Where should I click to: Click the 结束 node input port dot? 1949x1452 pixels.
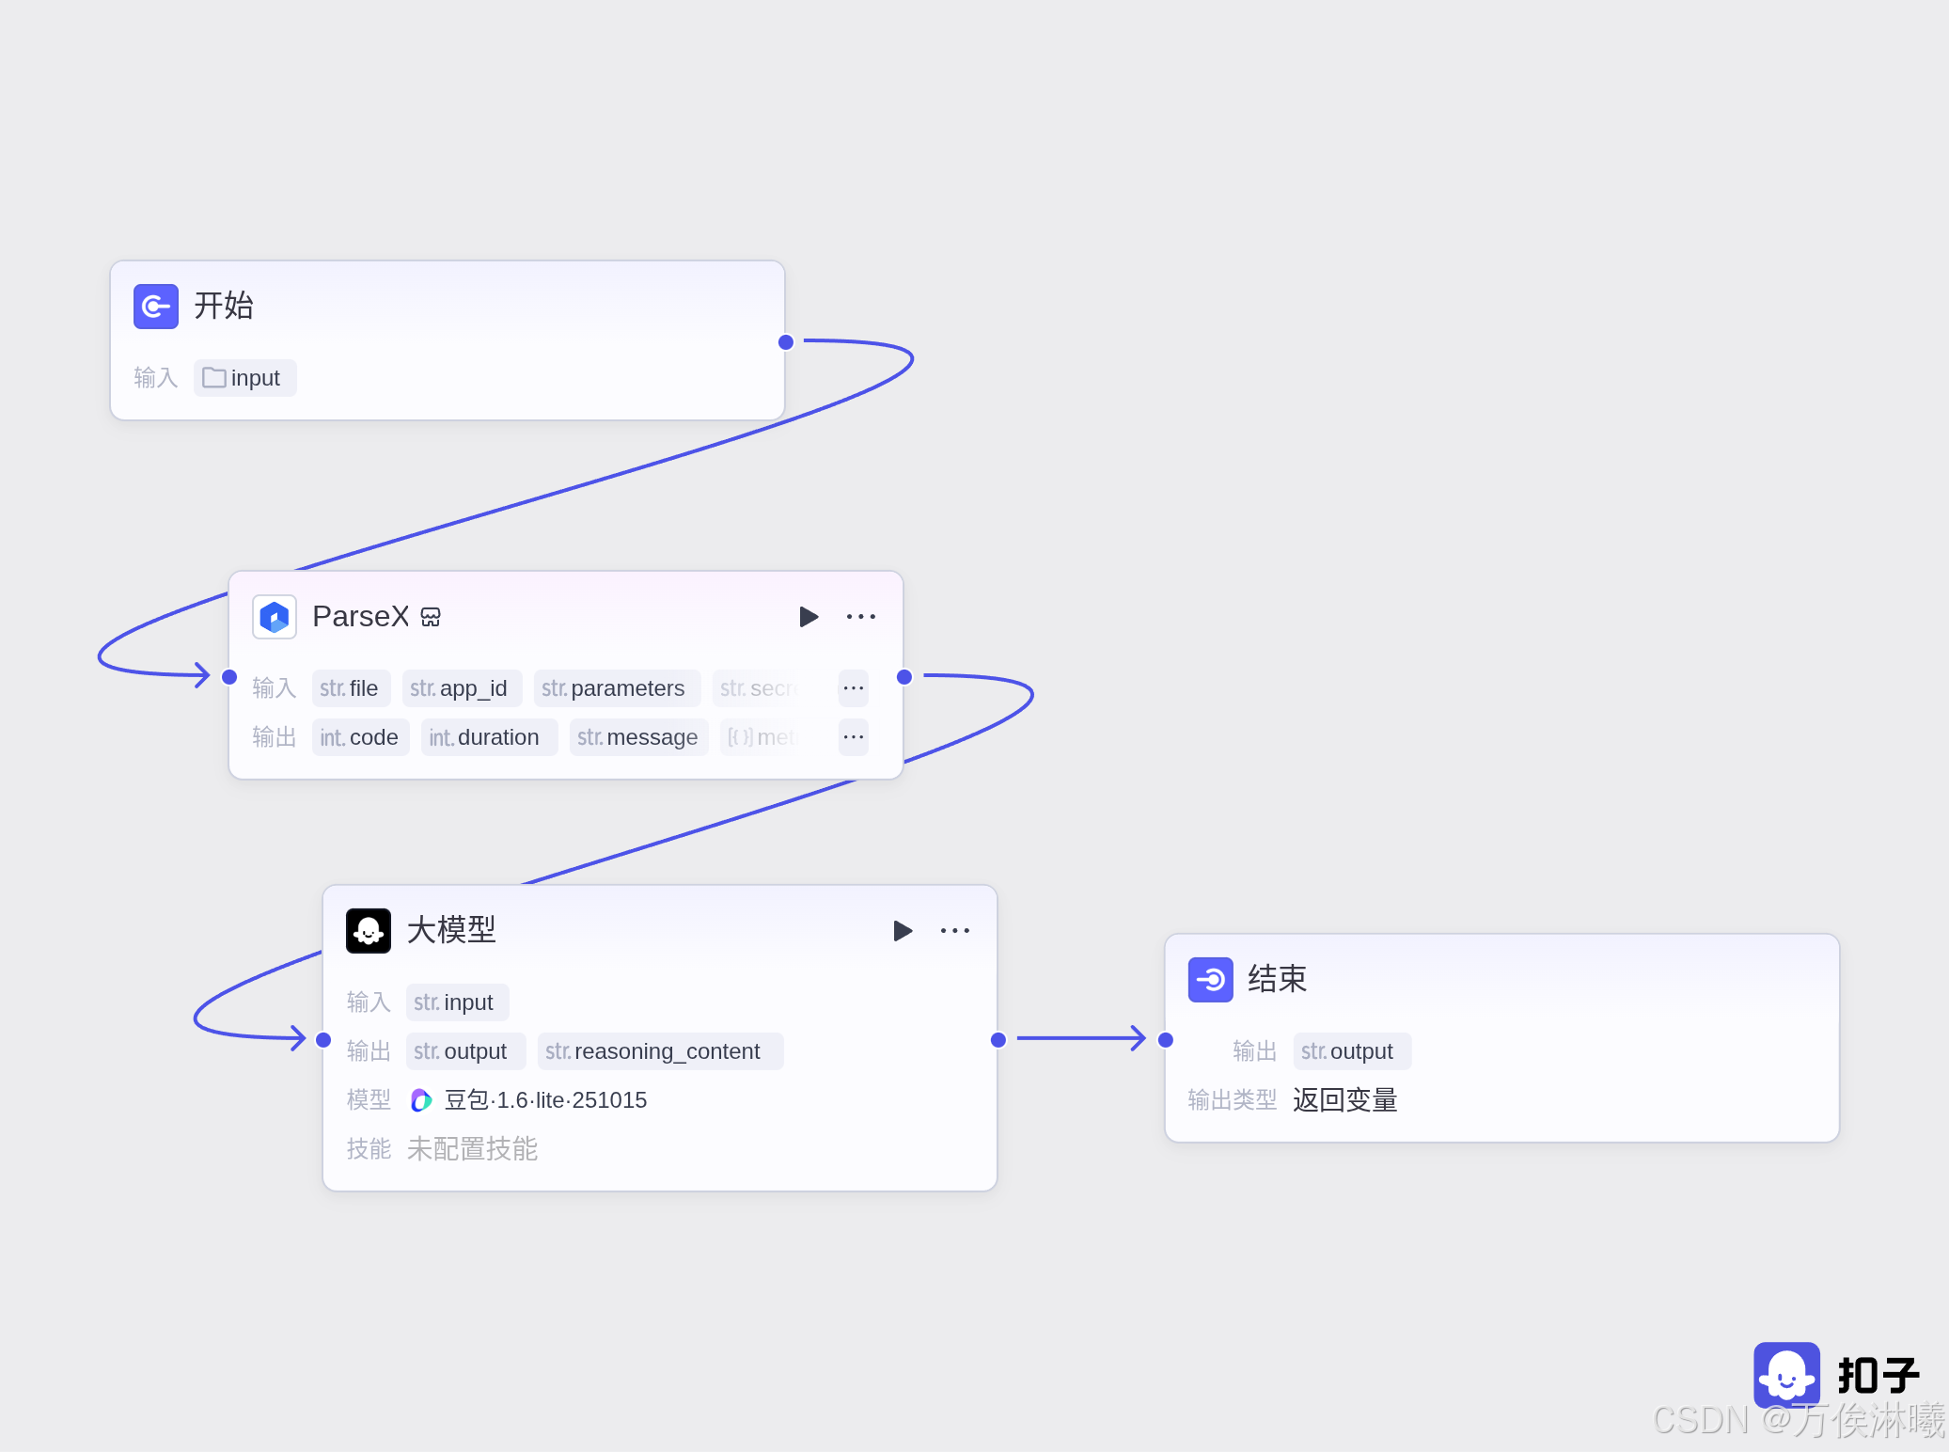tap(1166, 1039)
